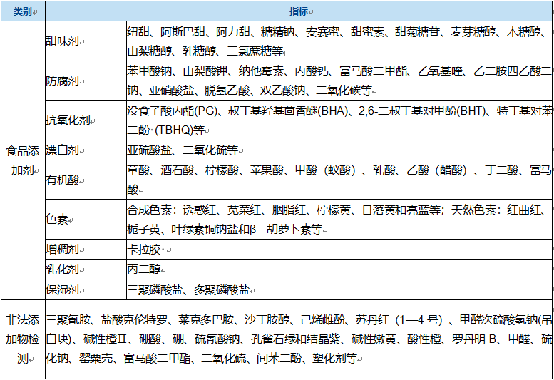Image resolution: width=554 pixels, height=380 pixels.
Task: Click the 防腐剂 row label
Action: point(63,81)
